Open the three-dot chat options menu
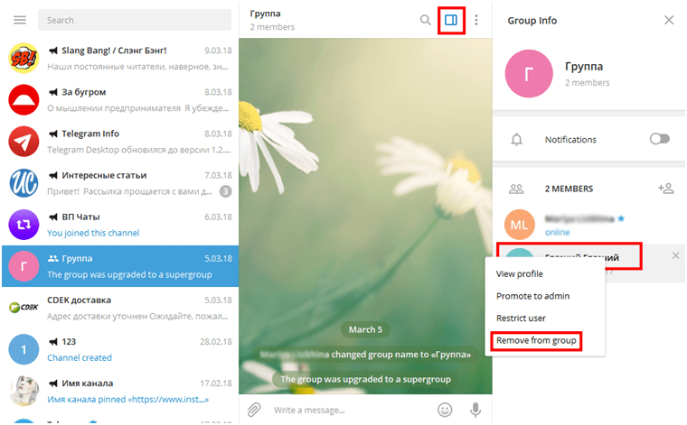687x425 pixels. (476, 20)
